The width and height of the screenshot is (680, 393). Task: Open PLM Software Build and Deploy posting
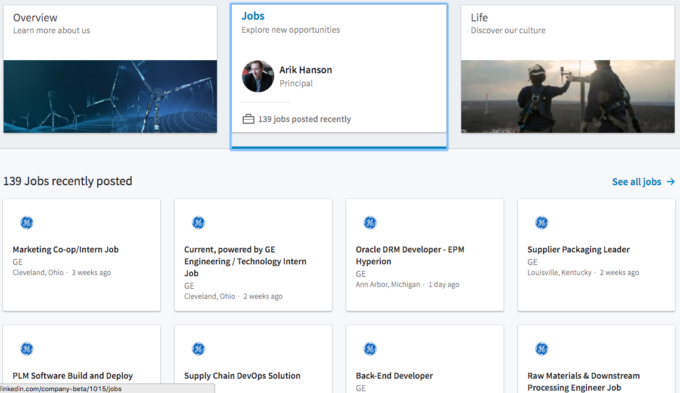coord(73,376)
